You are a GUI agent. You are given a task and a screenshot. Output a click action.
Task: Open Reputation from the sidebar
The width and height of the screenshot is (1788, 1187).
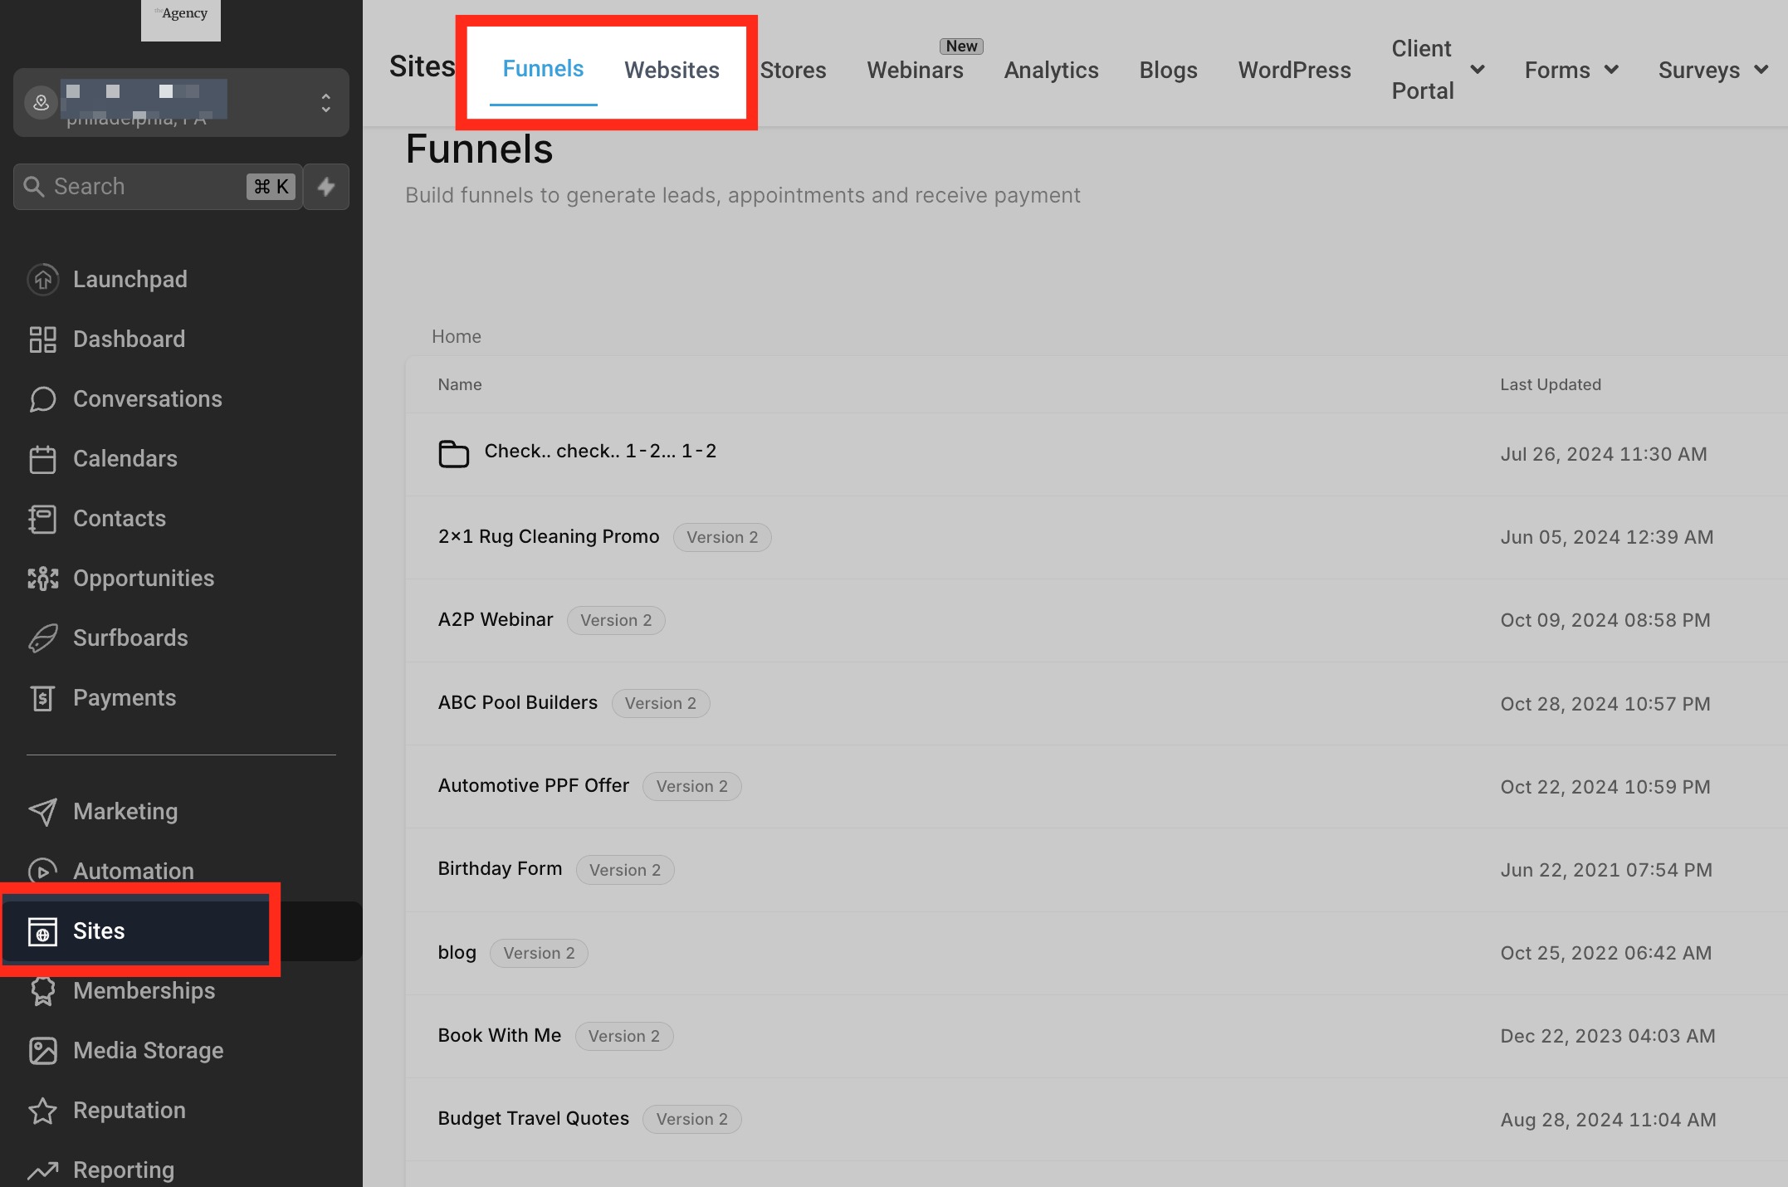(x=129, y=1110)
